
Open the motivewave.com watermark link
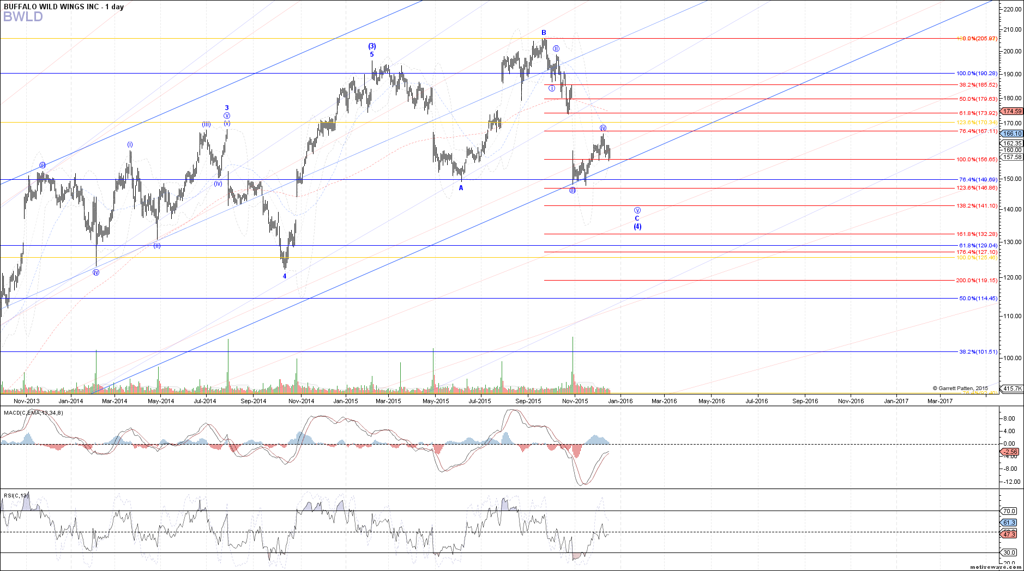click(996, 567)
